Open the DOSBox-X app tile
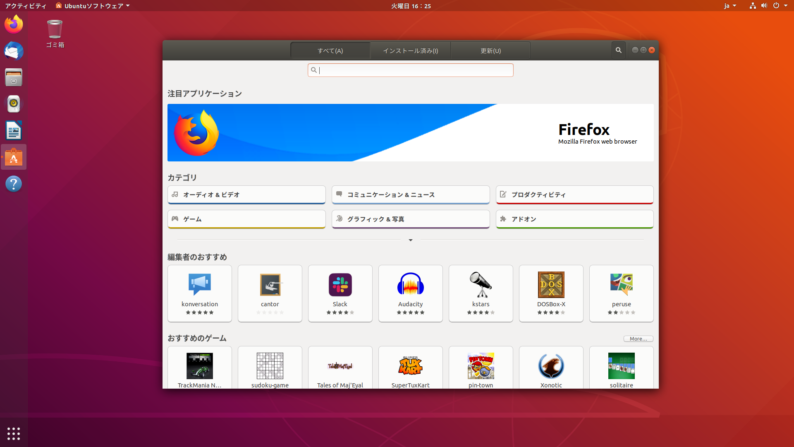794x447 pixels. pyautogui.click(x=551, y=293)
